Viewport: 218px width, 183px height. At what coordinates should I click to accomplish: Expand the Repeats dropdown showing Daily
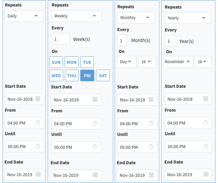point(24,16)
